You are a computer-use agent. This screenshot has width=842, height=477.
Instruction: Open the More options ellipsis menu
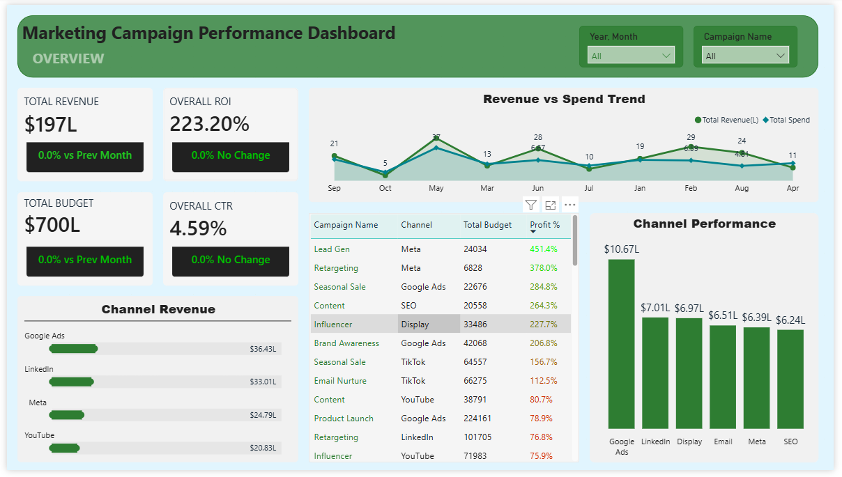coord(570,205)
